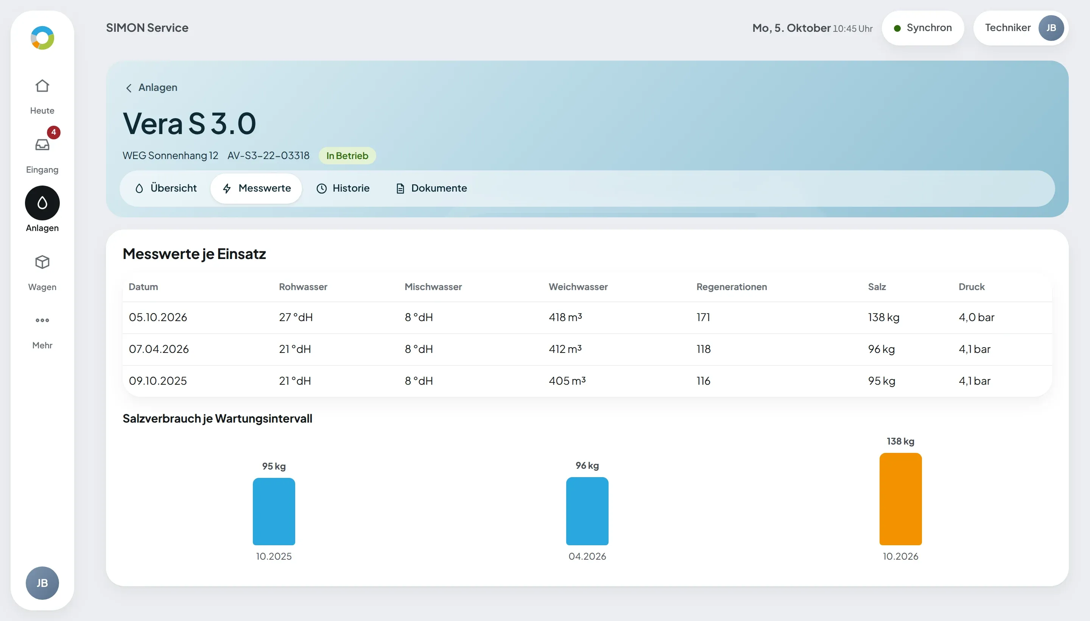Viewport: 1090px width, 621px height.
Task: Click the blue 10.2025 salt bar
Action: coord(274,512)
